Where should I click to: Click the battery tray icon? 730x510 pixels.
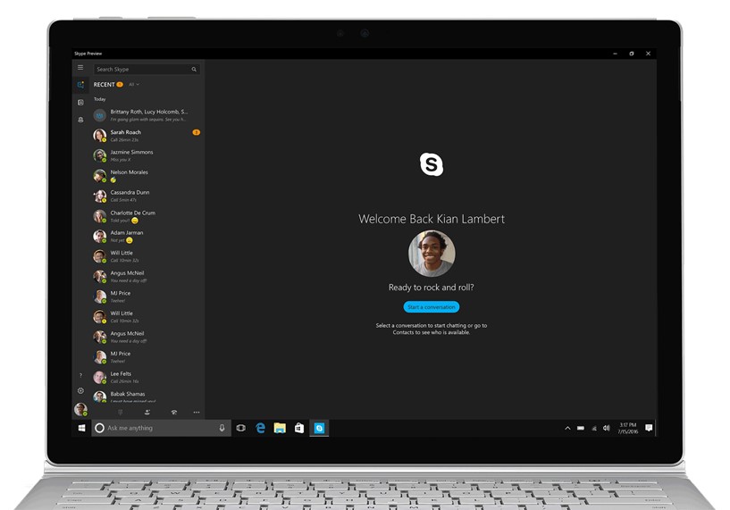pos(581,428)
